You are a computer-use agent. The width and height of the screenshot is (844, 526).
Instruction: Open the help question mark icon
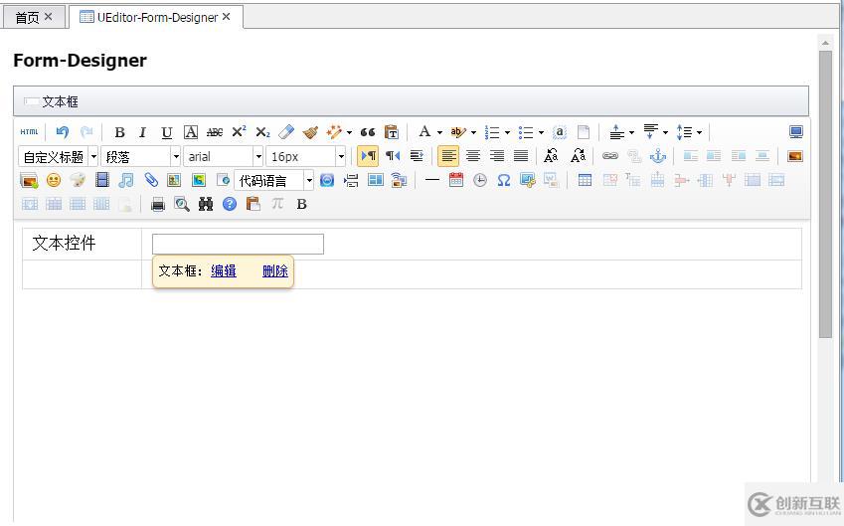pyautogui.click(x=230, y=204)
